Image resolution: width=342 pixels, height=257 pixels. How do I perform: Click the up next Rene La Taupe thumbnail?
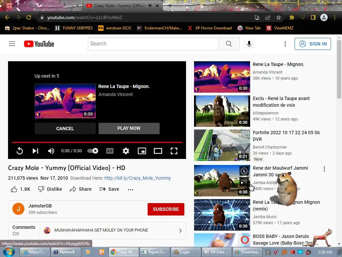[65, 101]
